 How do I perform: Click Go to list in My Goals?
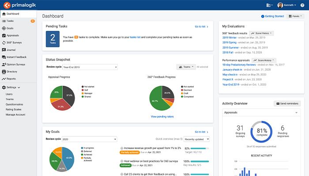[x=201, y=132]
